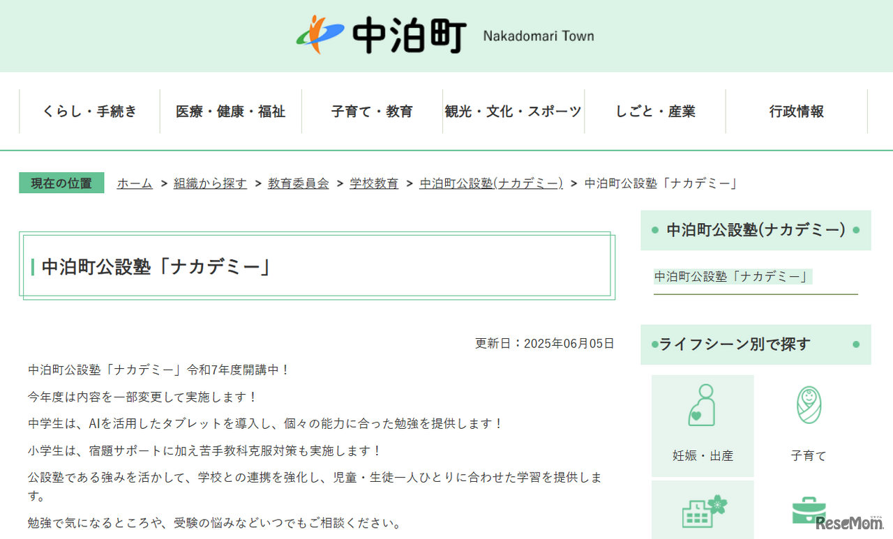Click the line 今年度は内容を一部変更して実施します!

(143, 397)
